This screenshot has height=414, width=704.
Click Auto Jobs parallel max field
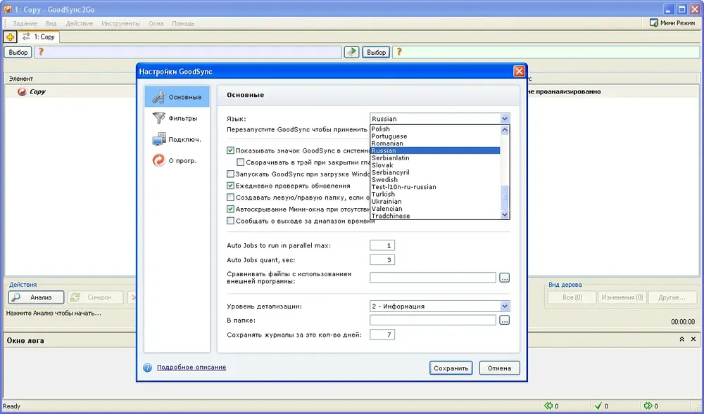tap(382, 245)
